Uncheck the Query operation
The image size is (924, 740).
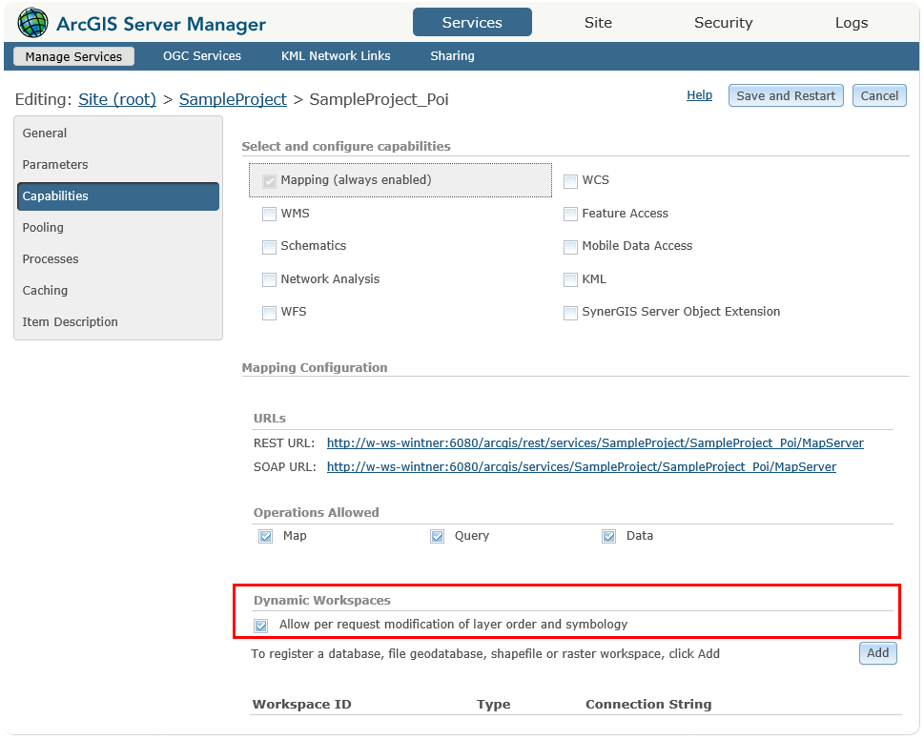(x=437, y=536)
